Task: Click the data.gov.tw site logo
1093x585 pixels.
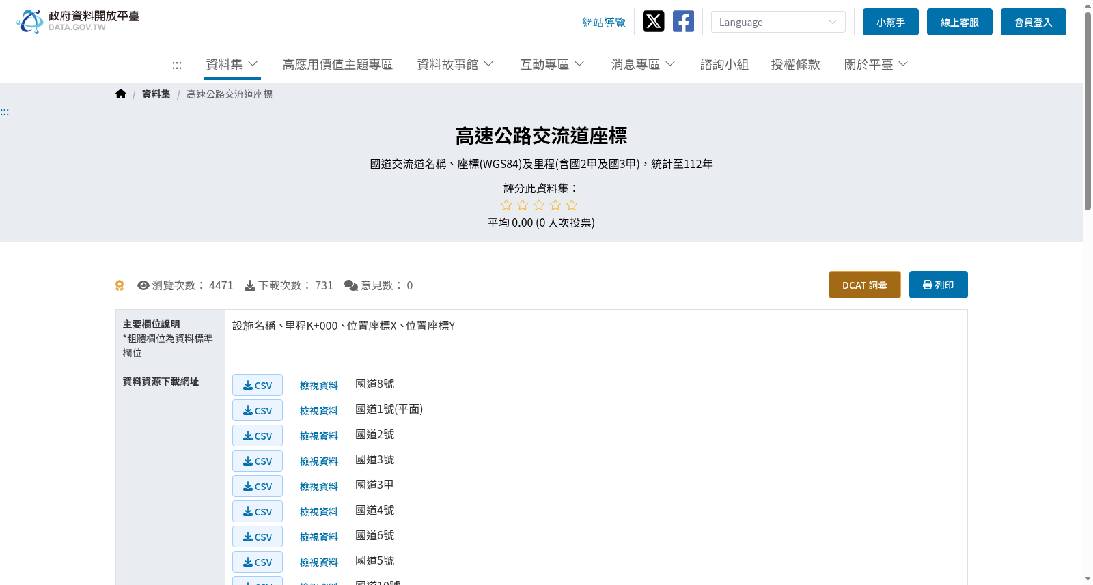Action: (x=79, y=21)
